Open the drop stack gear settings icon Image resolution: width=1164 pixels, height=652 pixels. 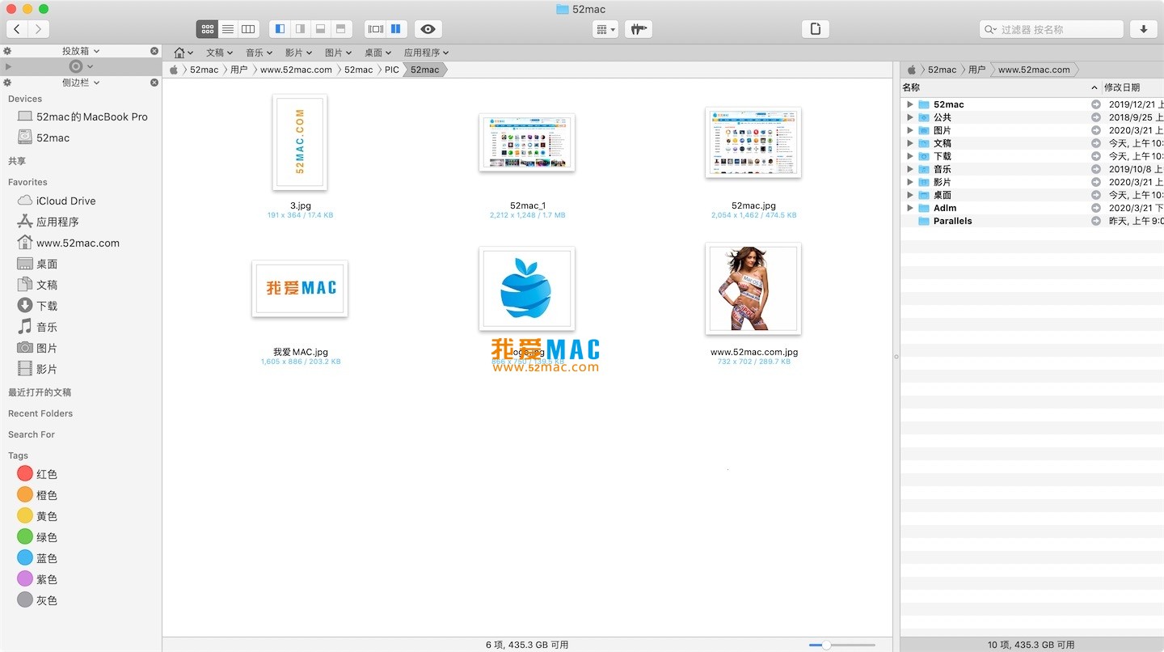tap(7, 51)
